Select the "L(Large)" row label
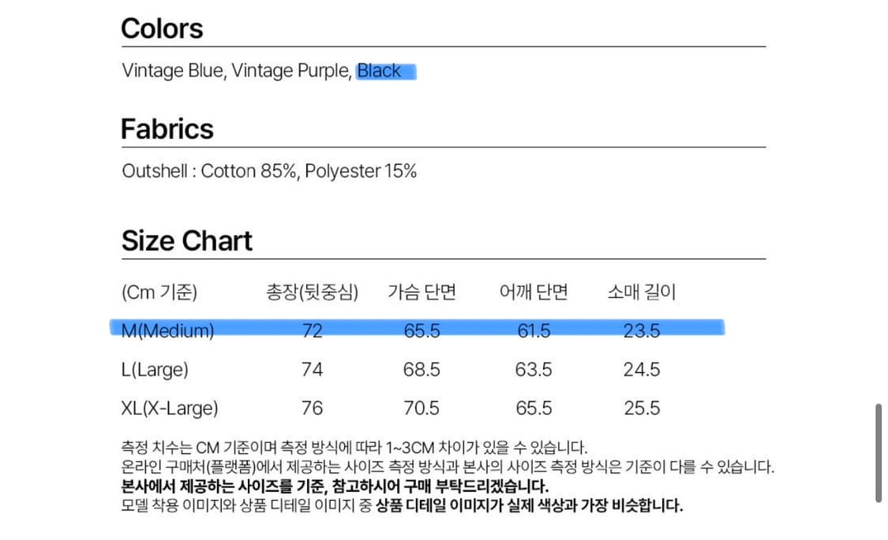Screen dimensions: 888x540 point(155,370)
